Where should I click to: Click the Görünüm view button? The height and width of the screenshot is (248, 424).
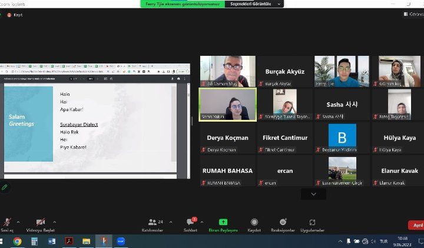pos(413,14)
